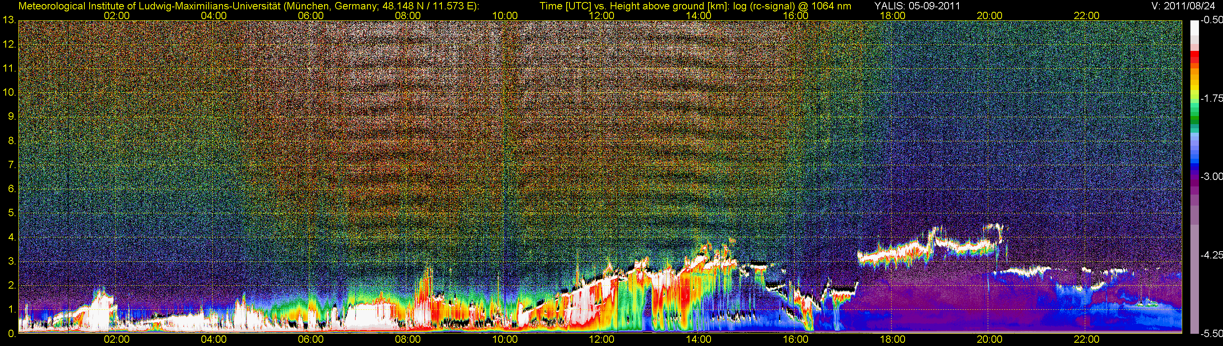
Task: Click "04:00" on the bottom time axis
Action: coord(214,339)
